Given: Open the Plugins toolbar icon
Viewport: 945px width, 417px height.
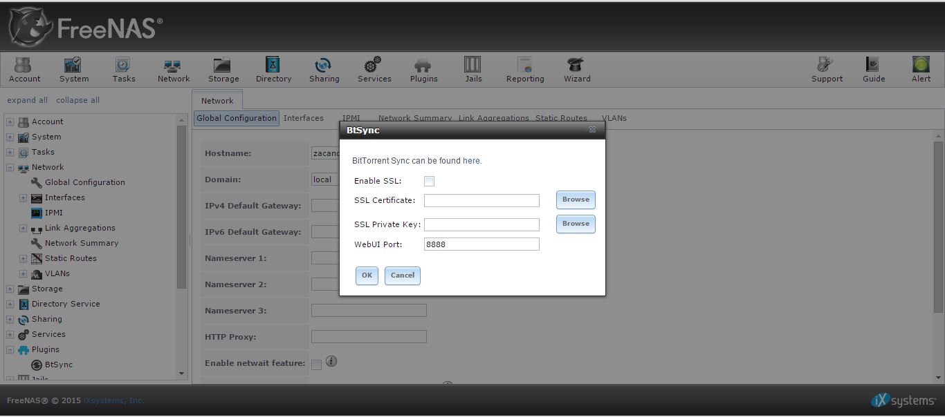Looking at the screenshot, I should (x=423, y=70).
